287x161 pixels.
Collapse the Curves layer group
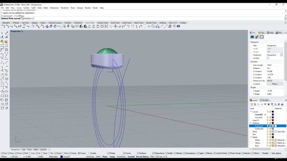click(x=251, y=112)
